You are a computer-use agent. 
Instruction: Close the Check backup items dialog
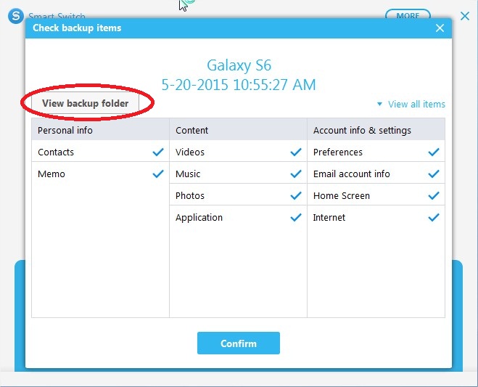point(440,28)
